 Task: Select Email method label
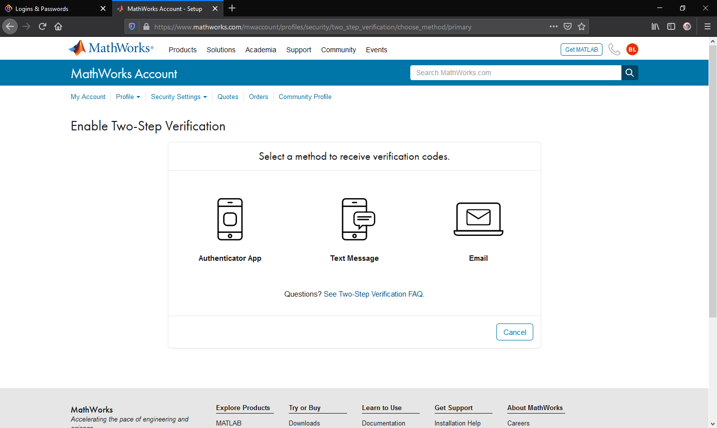pyautogui.click(x=478, y=258)
